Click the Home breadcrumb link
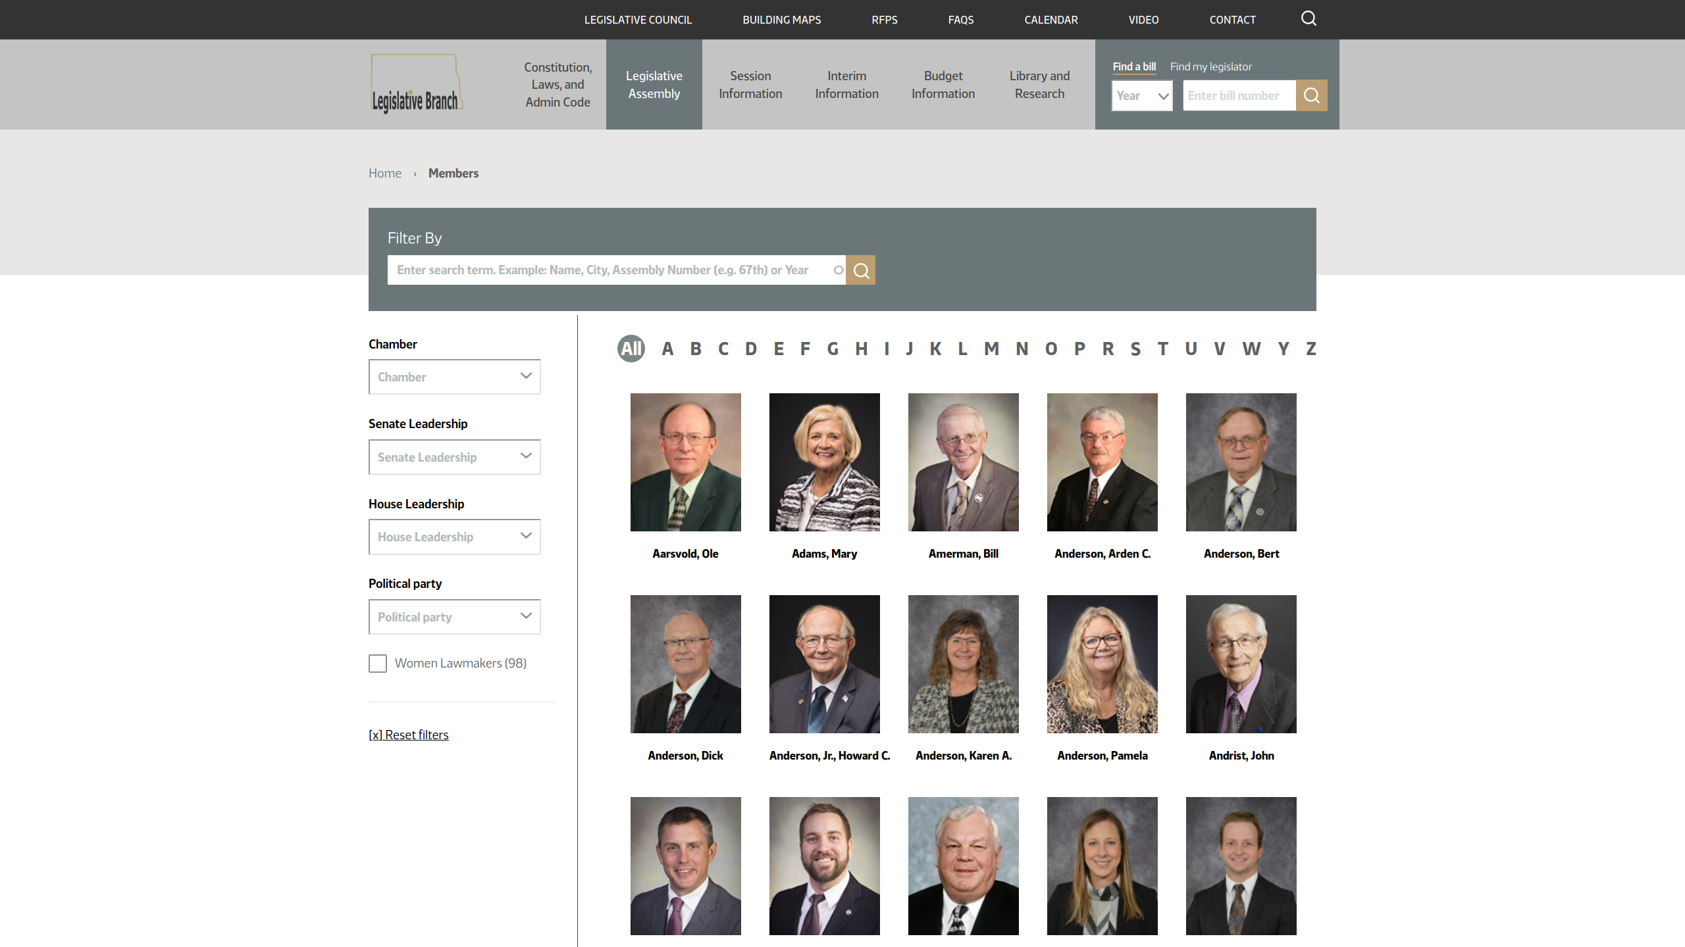 (x=385, y=172)
